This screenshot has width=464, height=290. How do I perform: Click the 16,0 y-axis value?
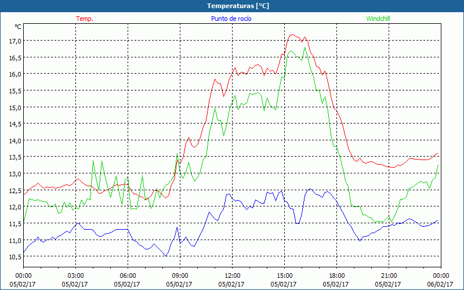tap(15, 74)
